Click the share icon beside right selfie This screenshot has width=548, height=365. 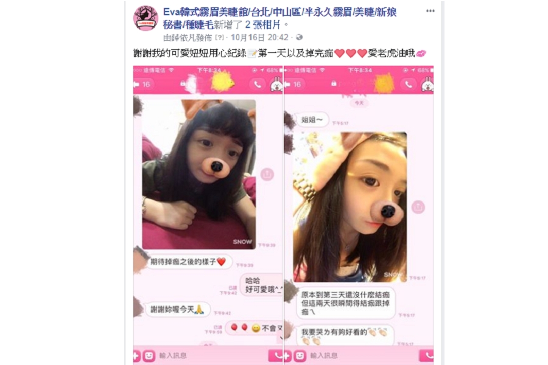coord(418,207)
